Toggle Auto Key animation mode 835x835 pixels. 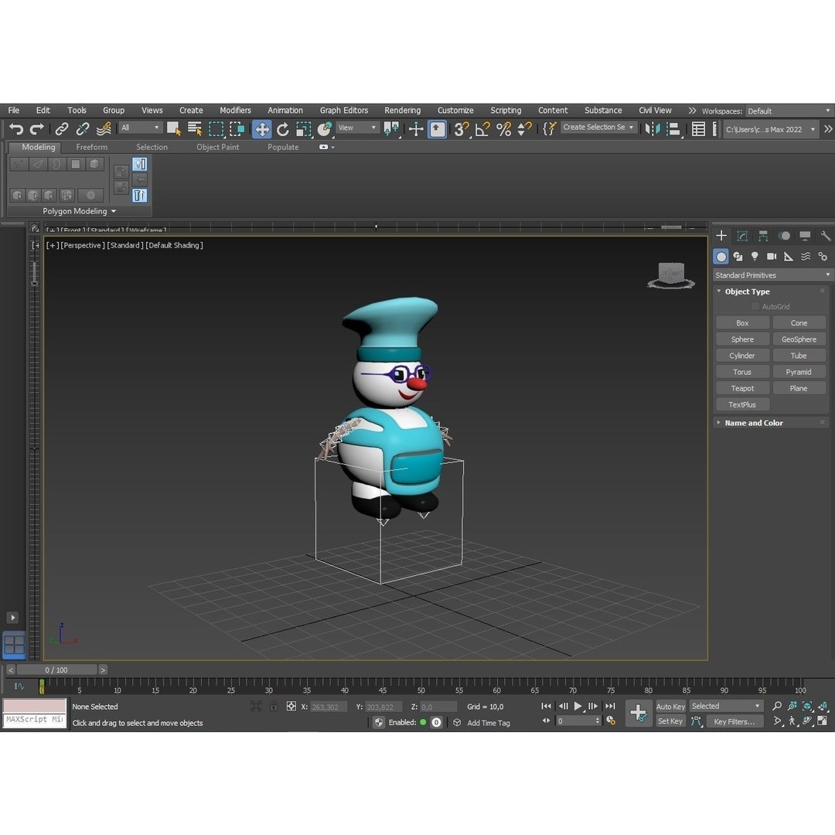pos(670,706)
